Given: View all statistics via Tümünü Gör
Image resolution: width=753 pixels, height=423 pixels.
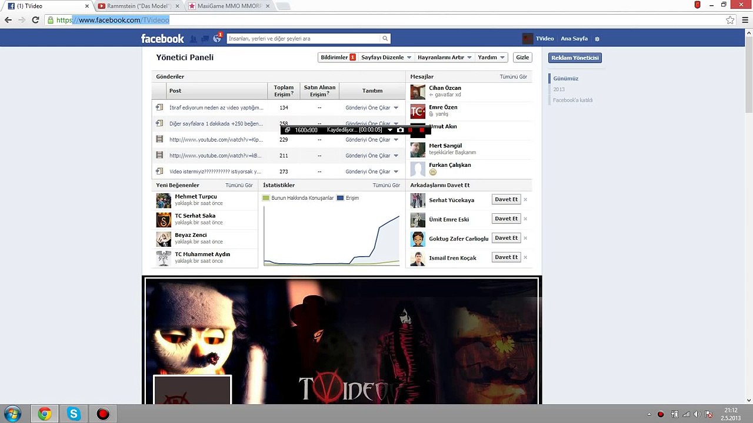Looking at the screenshot, I should tap(387, 185).
